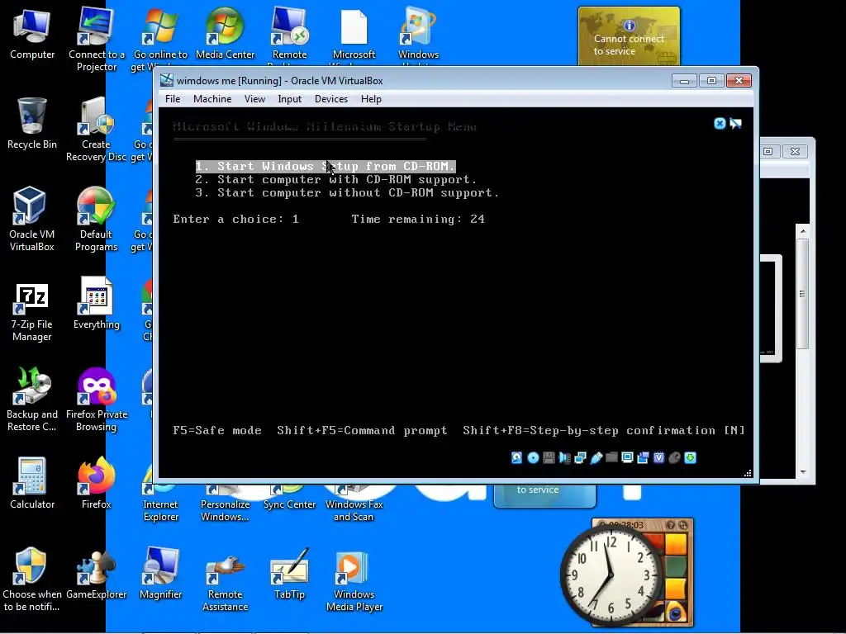Select 'Start Windows Setup from CD-ROM' option
Image resolution: width=846 pixels, height=634 pixels.
tap(326, 166)
